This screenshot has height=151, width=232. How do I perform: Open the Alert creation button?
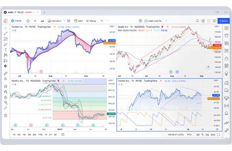pyautogui.click(x=78, y=21)
